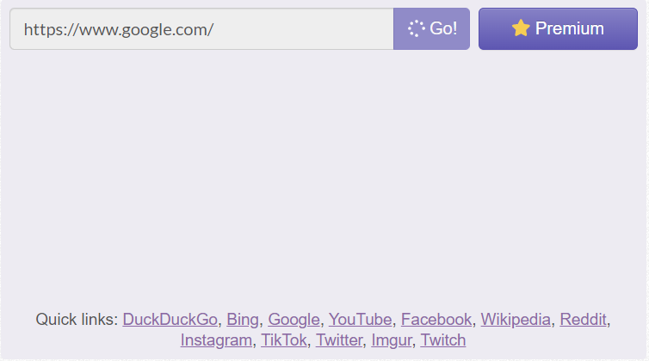Screen dimensions: 649x361
Task: Click the loading spinner icon on Go
Action: tap(417, 28)
